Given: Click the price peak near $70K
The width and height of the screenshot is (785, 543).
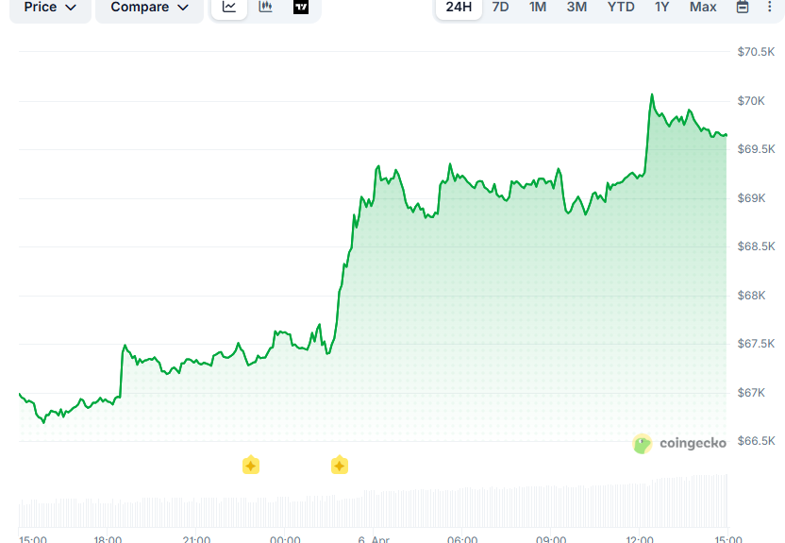Looking at the screenshot, I should click(651, 95).
